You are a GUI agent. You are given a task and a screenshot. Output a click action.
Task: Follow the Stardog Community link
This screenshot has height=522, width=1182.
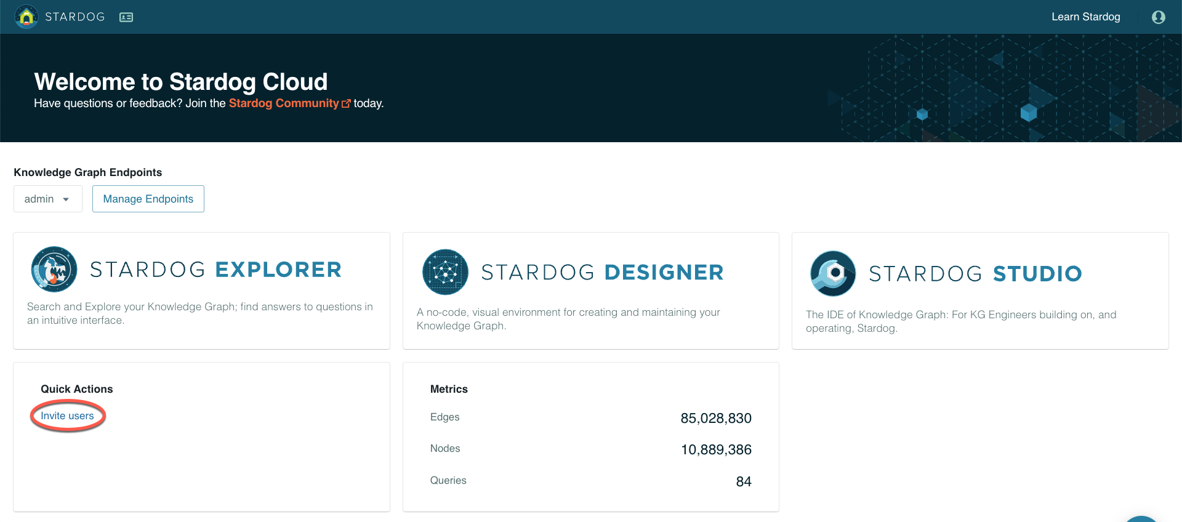(x=283, y=103)
